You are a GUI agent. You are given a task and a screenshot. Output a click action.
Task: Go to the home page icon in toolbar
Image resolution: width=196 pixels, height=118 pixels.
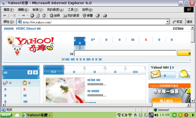click(x=44, y=16)
